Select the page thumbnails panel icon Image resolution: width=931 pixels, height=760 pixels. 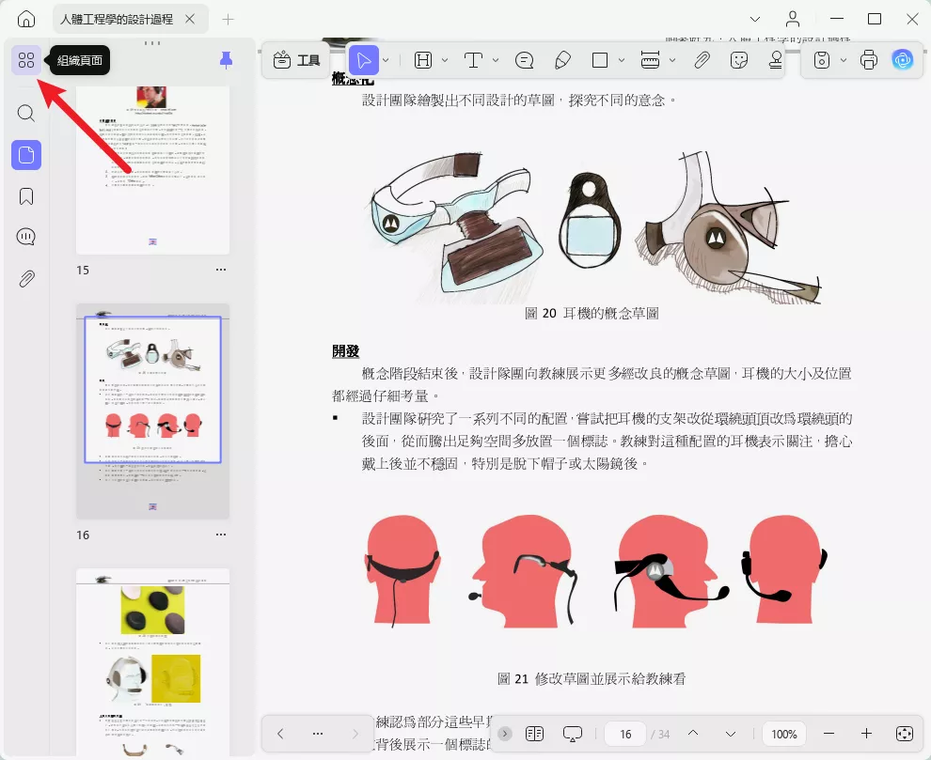coord(26,155)
